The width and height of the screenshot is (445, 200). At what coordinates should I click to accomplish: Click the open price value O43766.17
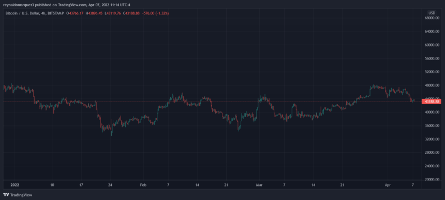(75, 13)
